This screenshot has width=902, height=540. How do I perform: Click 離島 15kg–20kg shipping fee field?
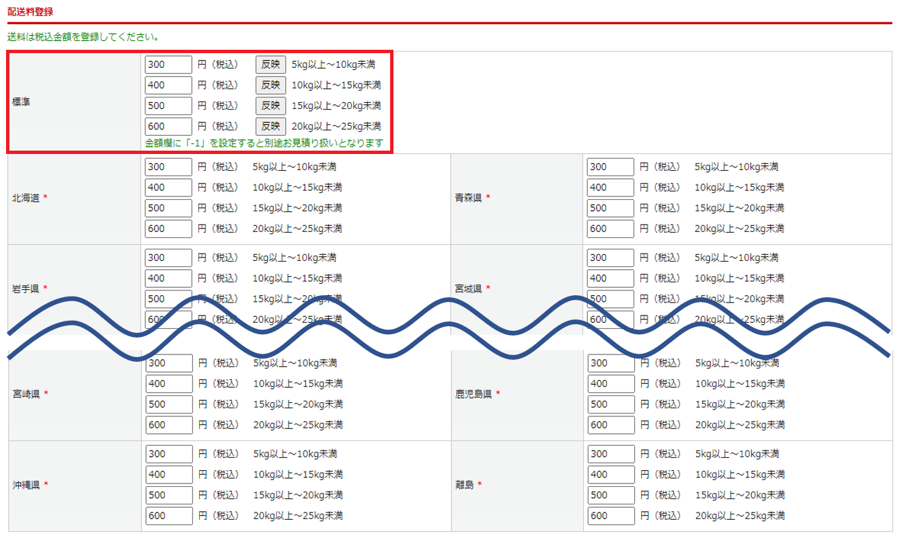coord(611,495)
